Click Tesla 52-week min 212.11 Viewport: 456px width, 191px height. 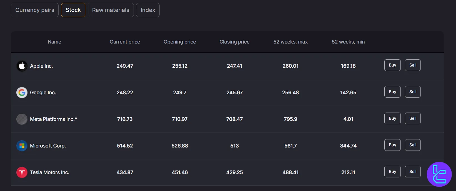[x=348, y=172]
